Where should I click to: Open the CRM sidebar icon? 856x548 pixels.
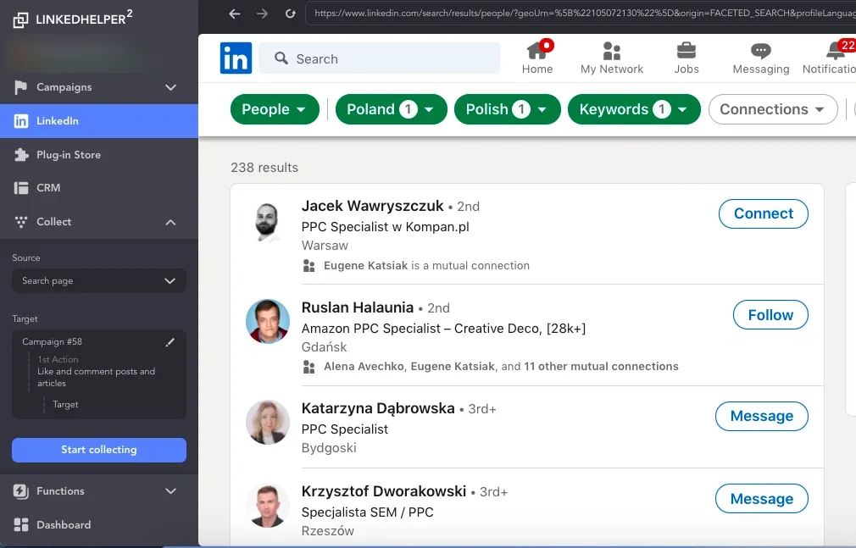(x=20, y=188)
